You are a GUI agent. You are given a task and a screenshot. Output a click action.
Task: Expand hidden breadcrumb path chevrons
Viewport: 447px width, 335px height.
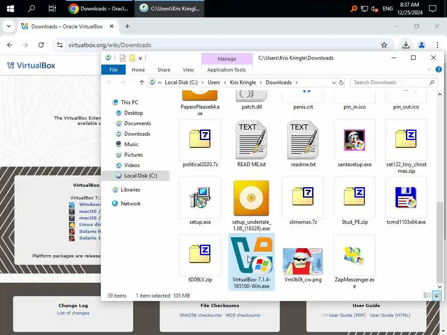160,82
